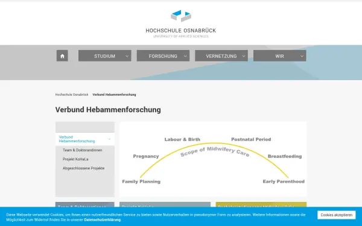Expand the STUDIUM dropdown chevron
362x226 pixels.
click(x=127, y=56)
